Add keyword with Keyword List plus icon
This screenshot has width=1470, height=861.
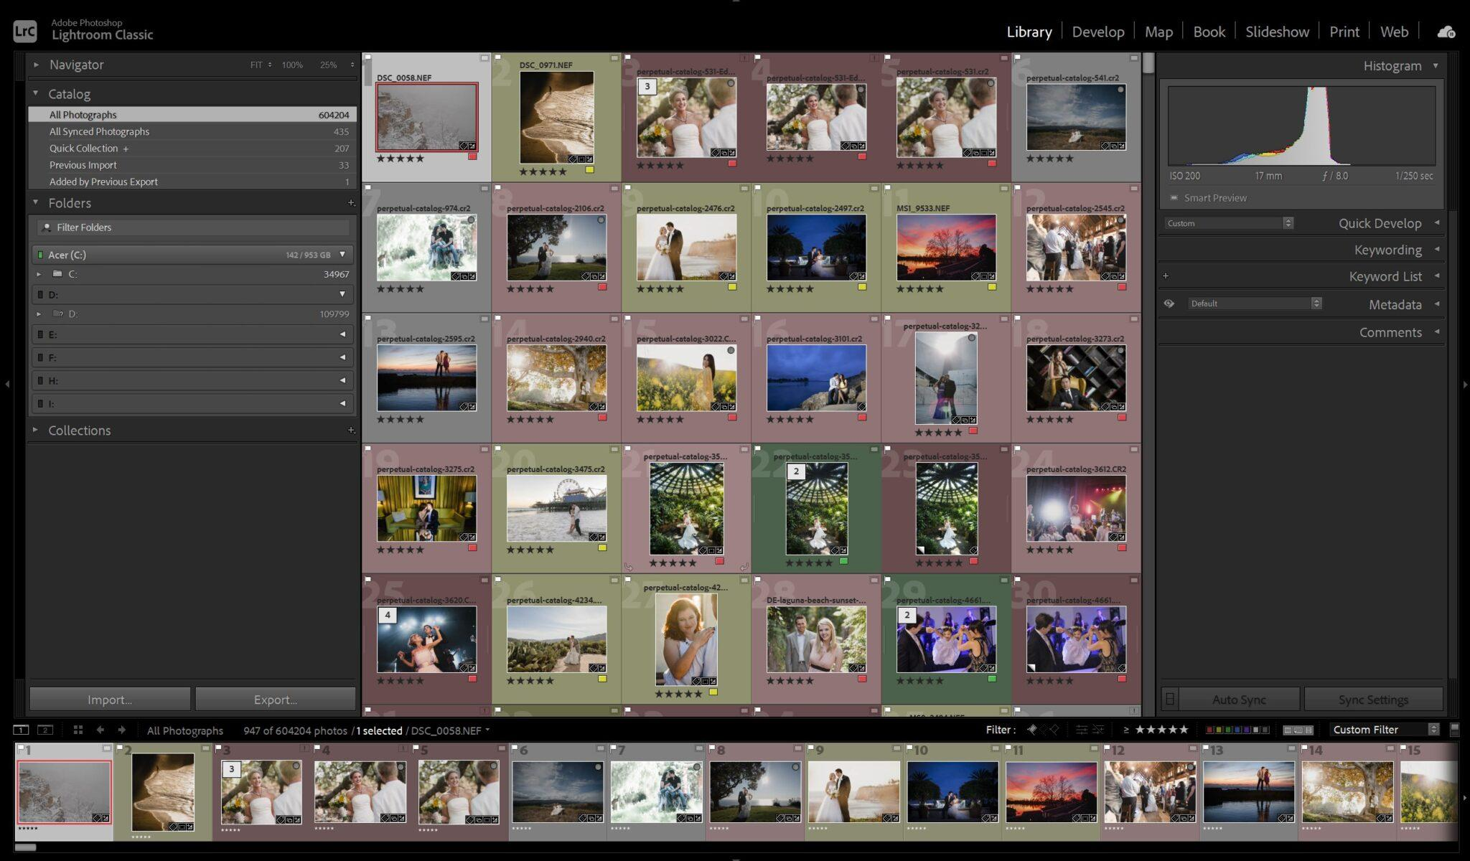point(1166,276)
